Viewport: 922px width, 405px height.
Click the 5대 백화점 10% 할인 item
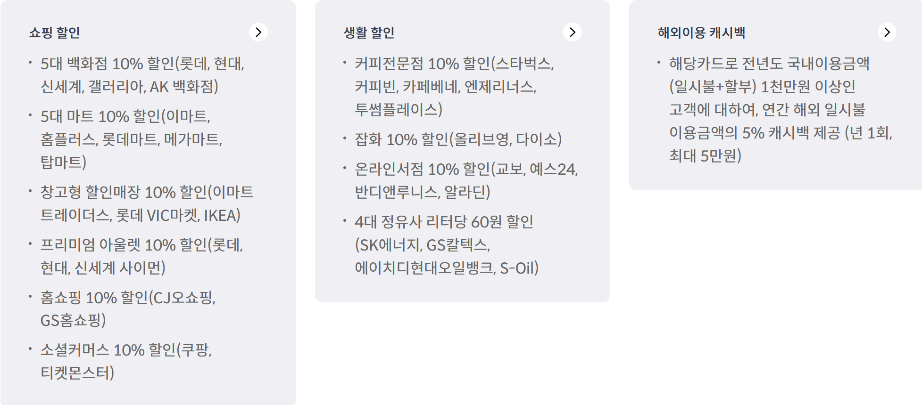(141, 75)
